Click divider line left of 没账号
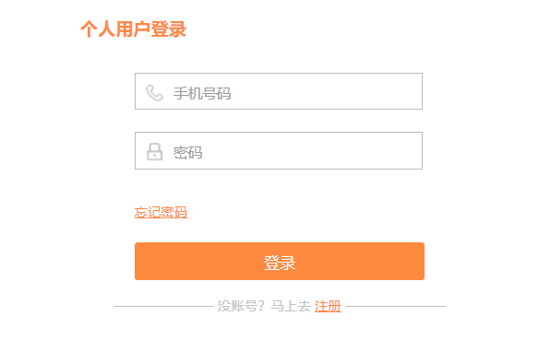The width and height of the screenshot is (551, 340). (163, 306)
